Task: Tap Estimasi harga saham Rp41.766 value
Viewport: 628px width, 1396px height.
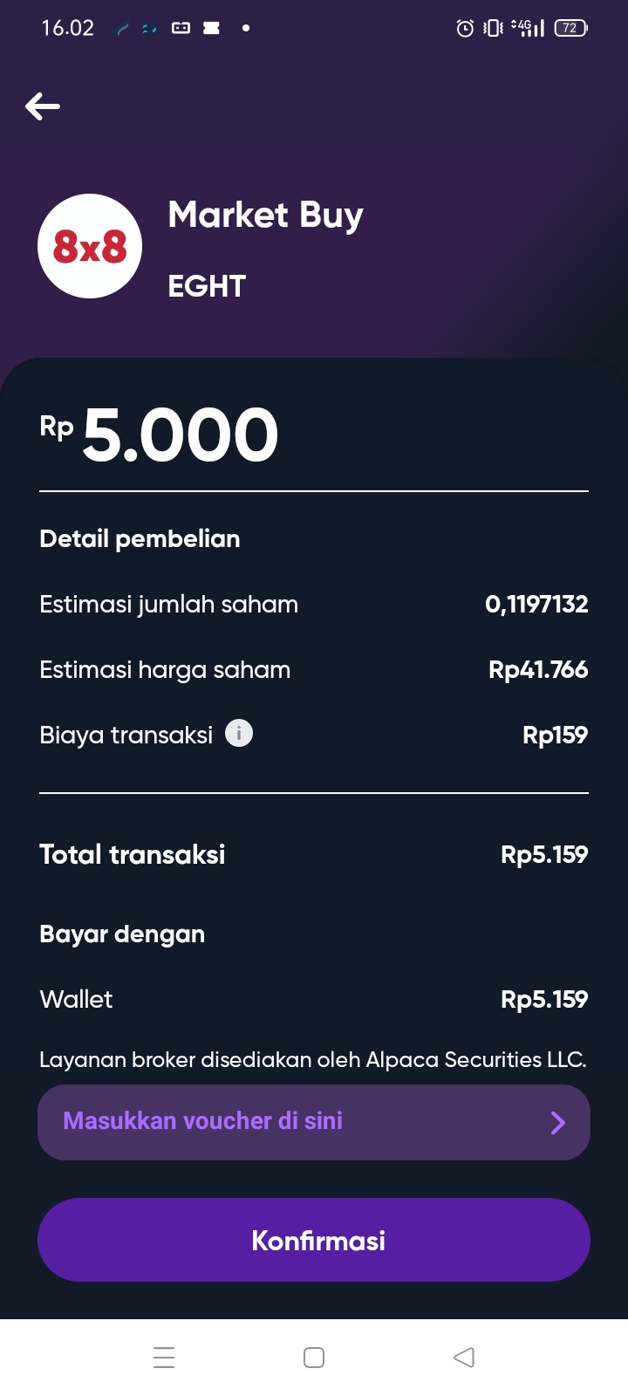Action: coord(538,669)
